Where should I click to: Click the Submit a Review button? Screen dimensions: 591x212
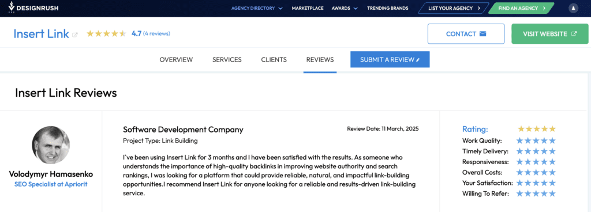pyautogui.click(x=390, y=59)
